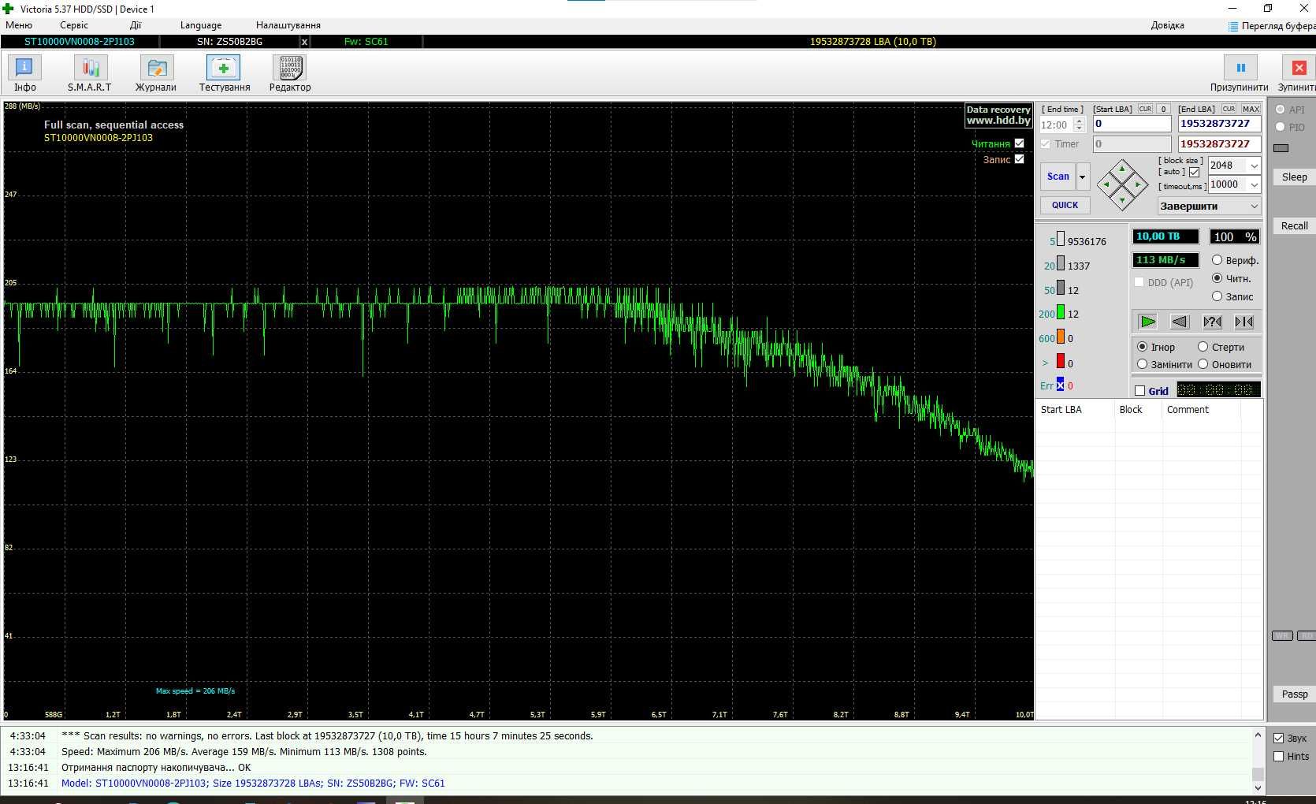This screenshot has height=804, width=1316.
Task: Open the Редактор sector editor
Action: [290, 73]
